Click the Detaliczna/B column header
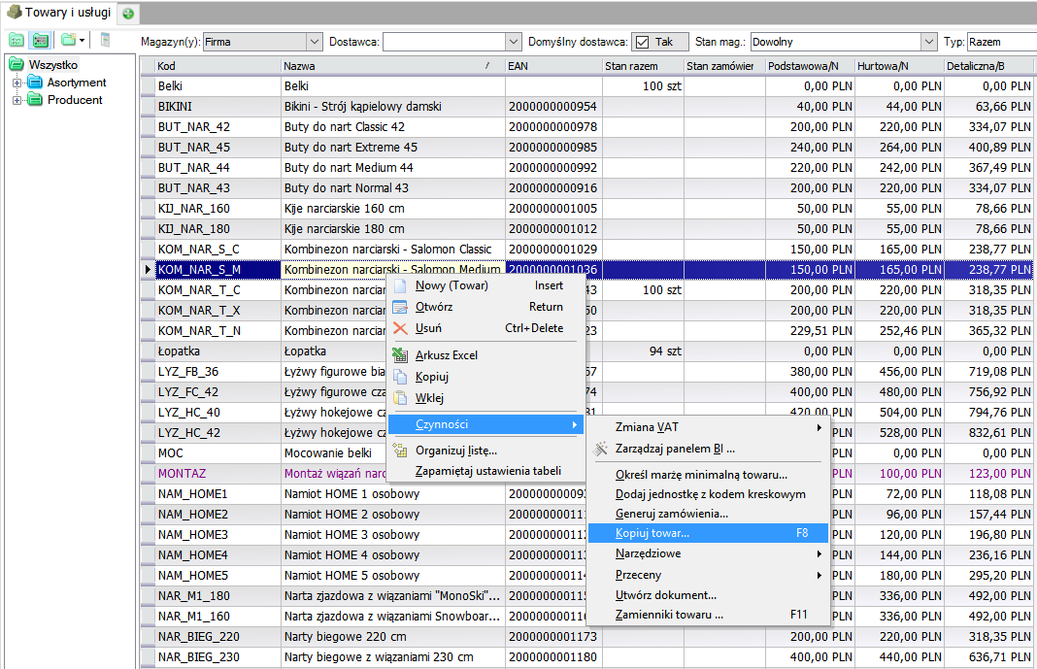This screenshot has width=1037, height=669. click(x=988, y=66)
